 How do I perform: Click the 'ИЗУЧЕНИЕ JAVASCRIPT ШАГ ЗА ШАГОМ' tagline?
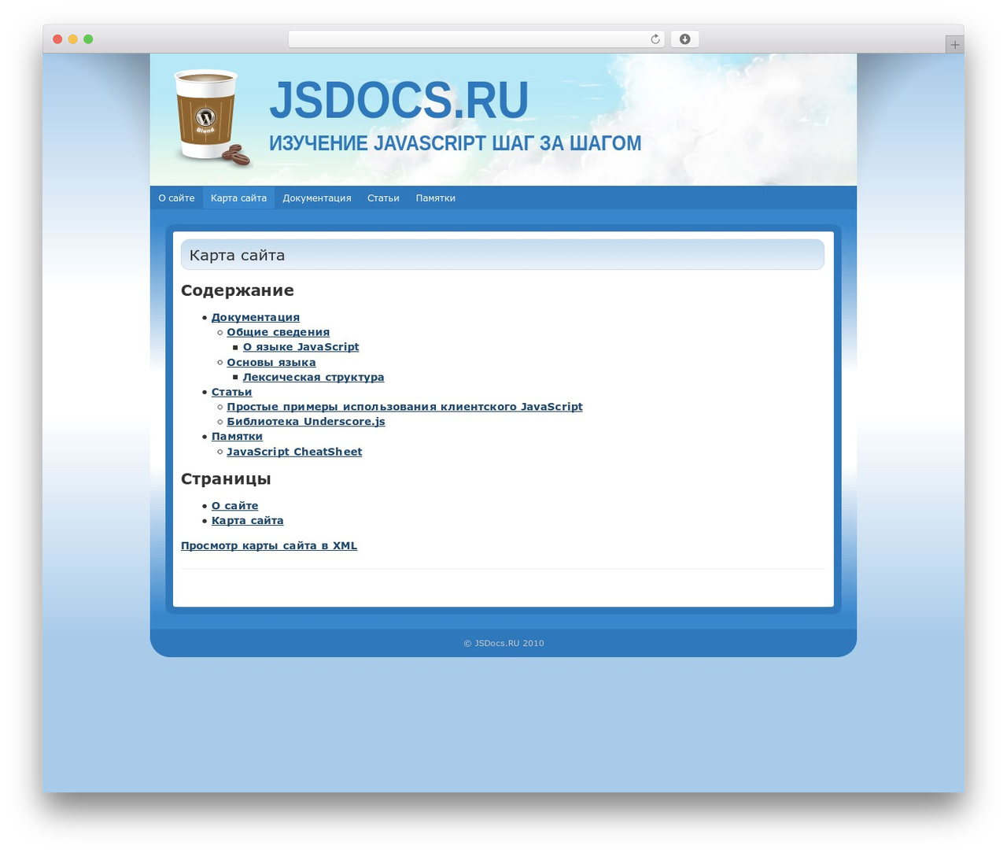pos(455,143)
